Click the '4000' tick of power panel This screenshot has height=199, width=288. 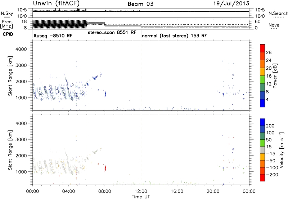(x=21, y=49)
